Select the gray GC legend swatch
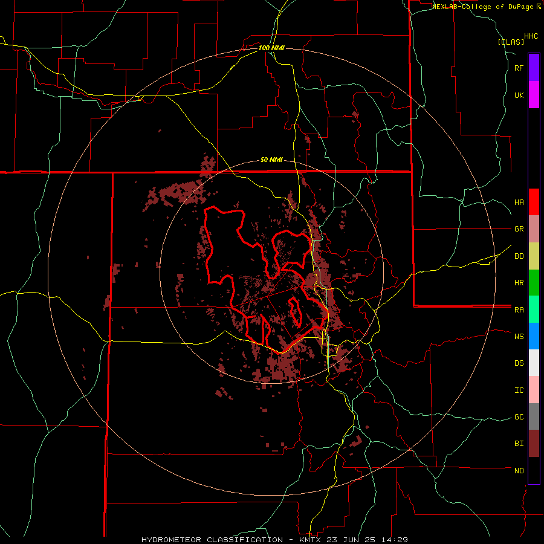544x544 pixels. (534, 416)
